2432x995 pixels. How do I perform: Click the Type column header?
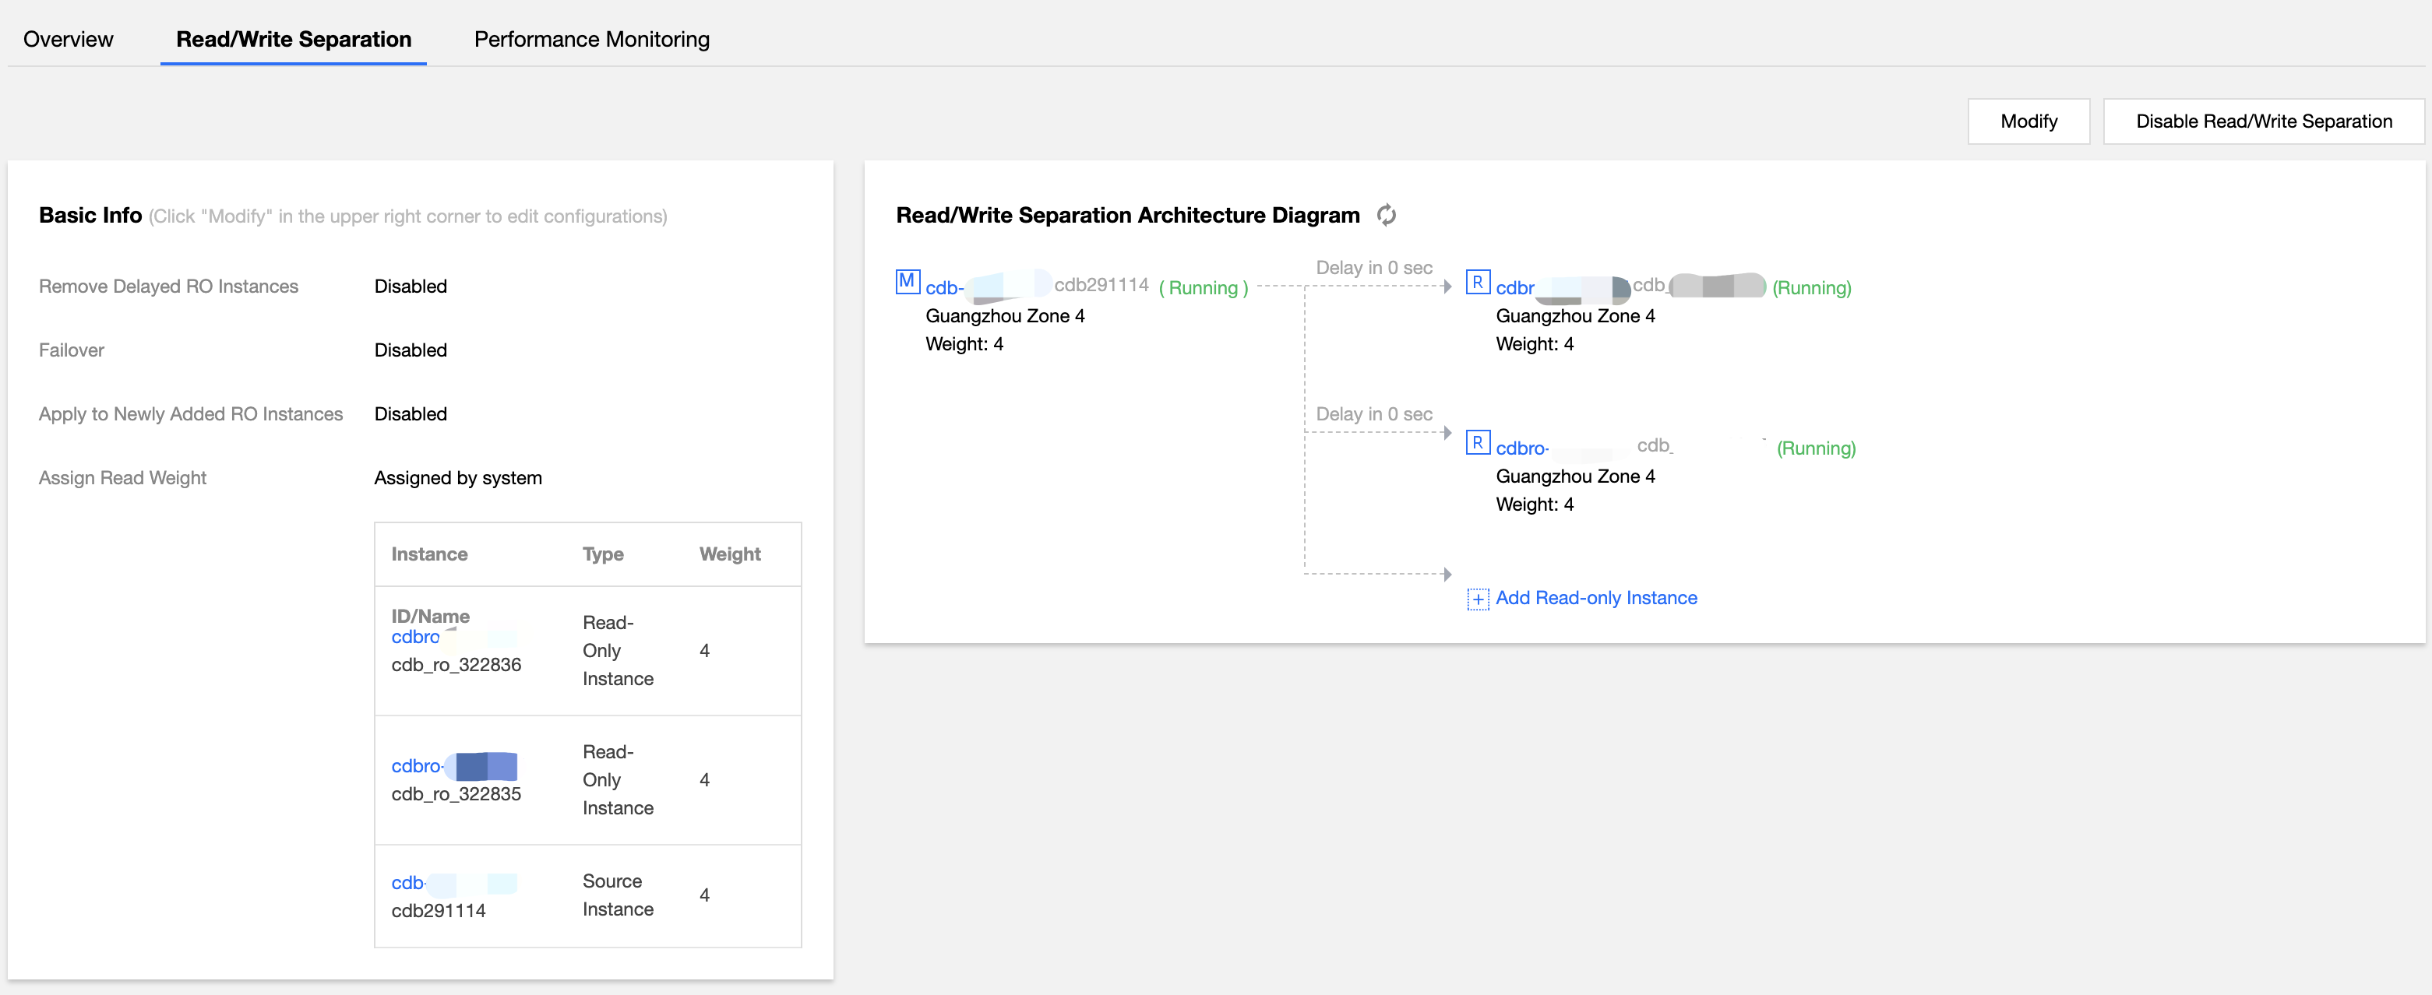[602, 554]
